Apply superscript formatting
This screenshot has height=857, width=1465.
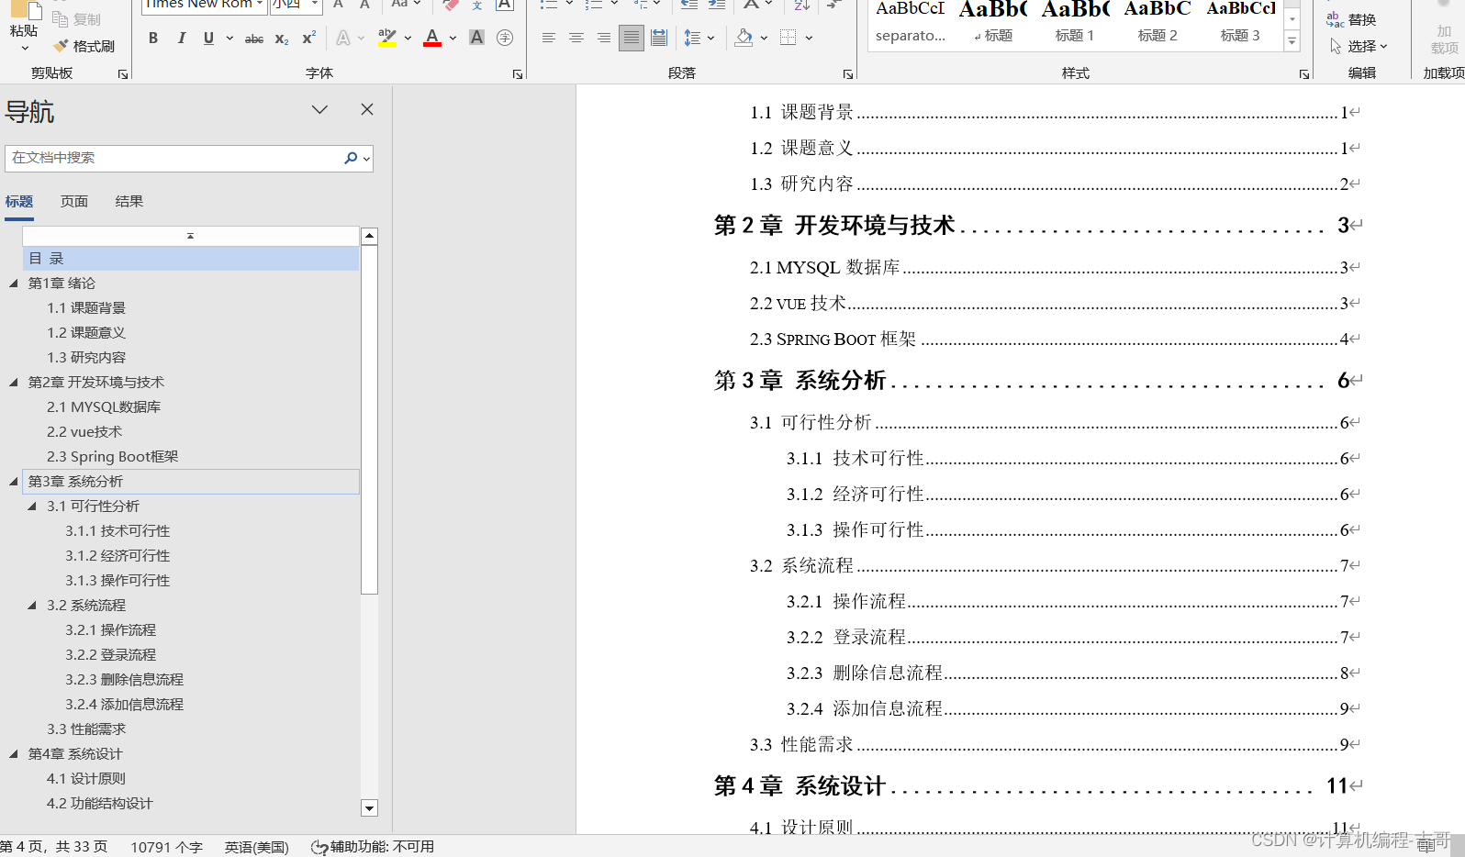(x=309, y=38)
